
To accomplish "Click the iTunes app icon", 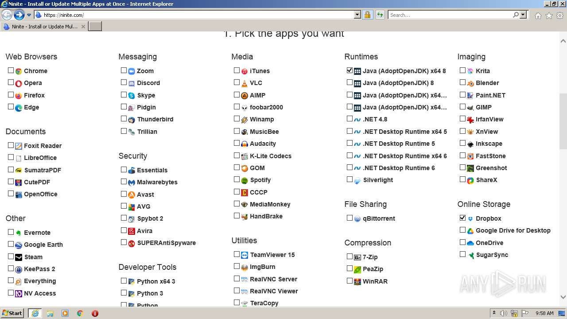I will point(245,71).
